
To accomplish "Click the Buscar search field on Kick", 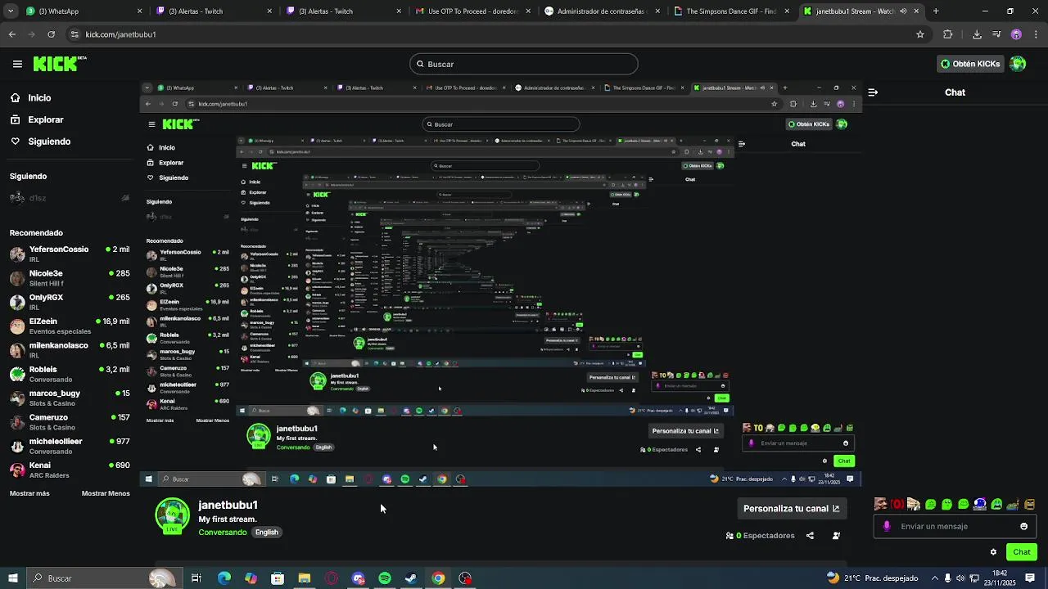I will coord(524,64).
